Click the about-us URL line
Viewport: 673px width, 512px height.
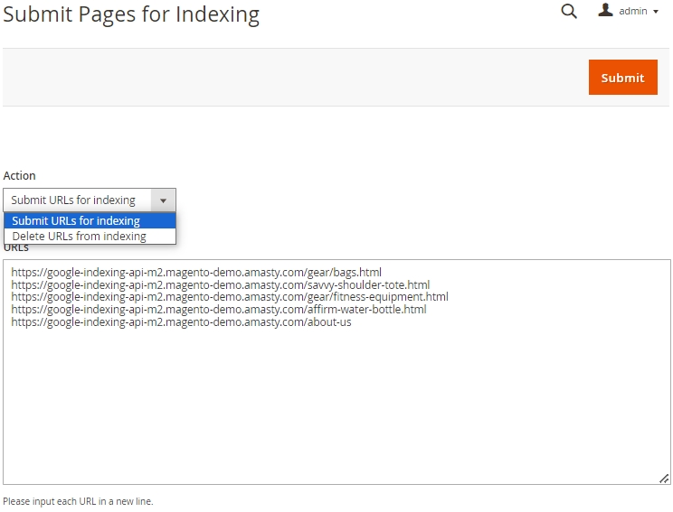click(181, 321)
